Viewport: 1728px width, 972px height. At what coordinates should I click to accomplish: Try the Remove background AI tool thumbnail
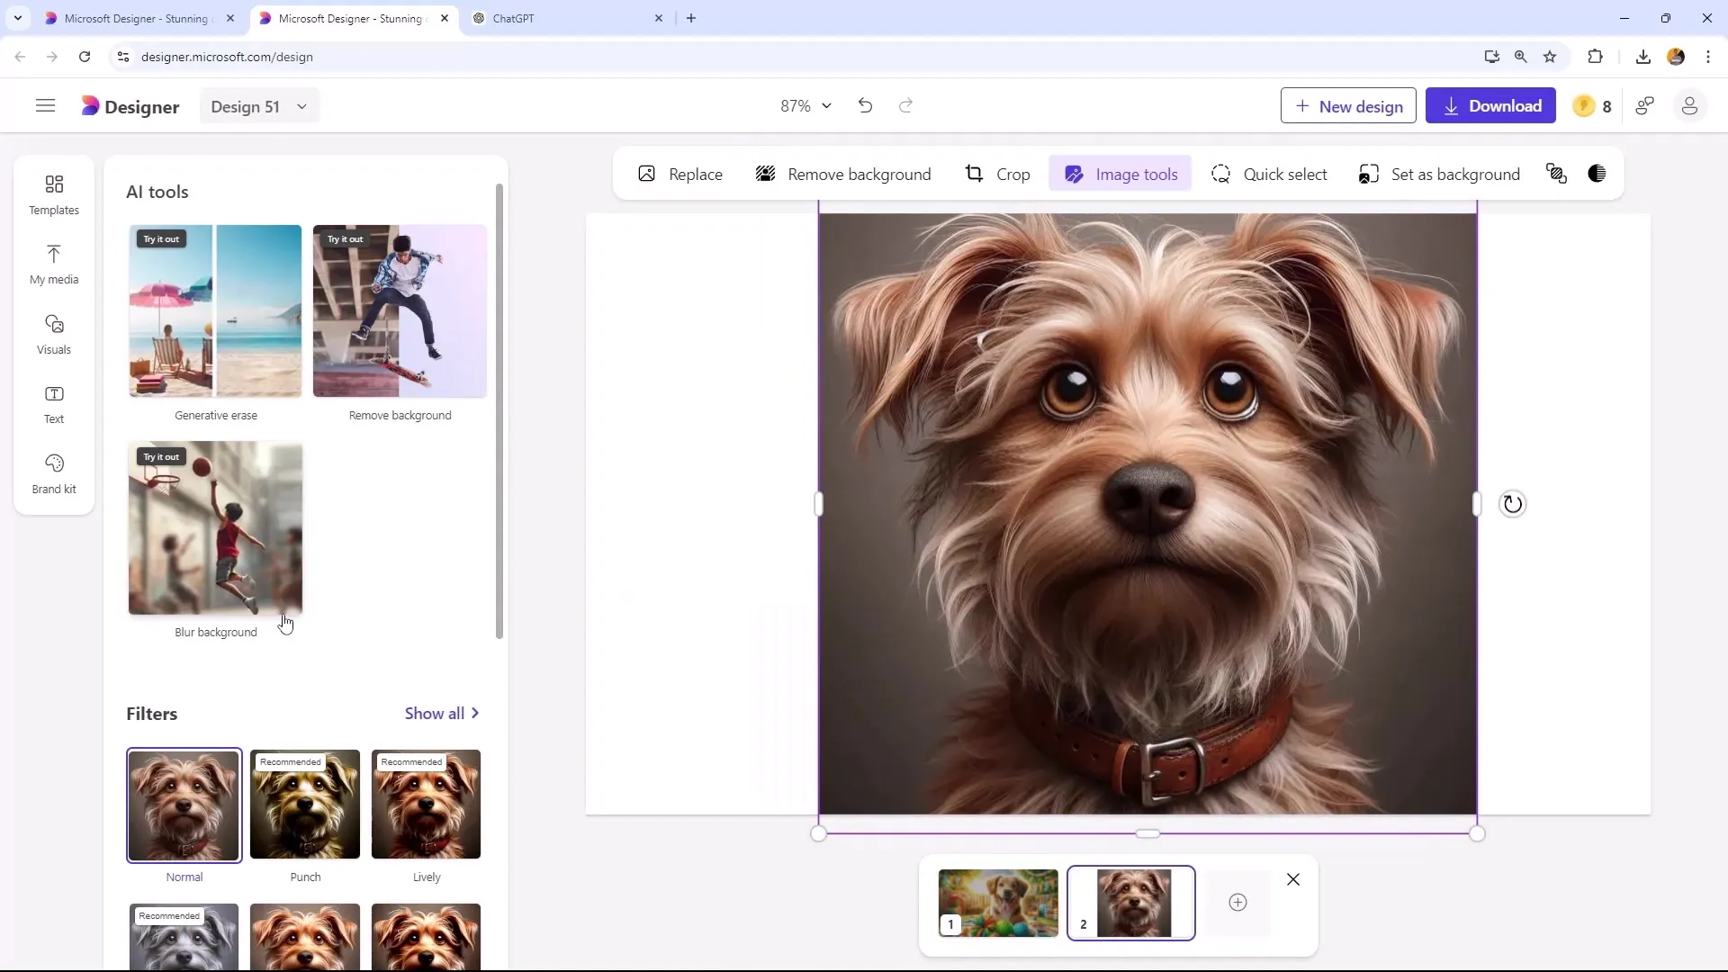(x=400, y=311)
